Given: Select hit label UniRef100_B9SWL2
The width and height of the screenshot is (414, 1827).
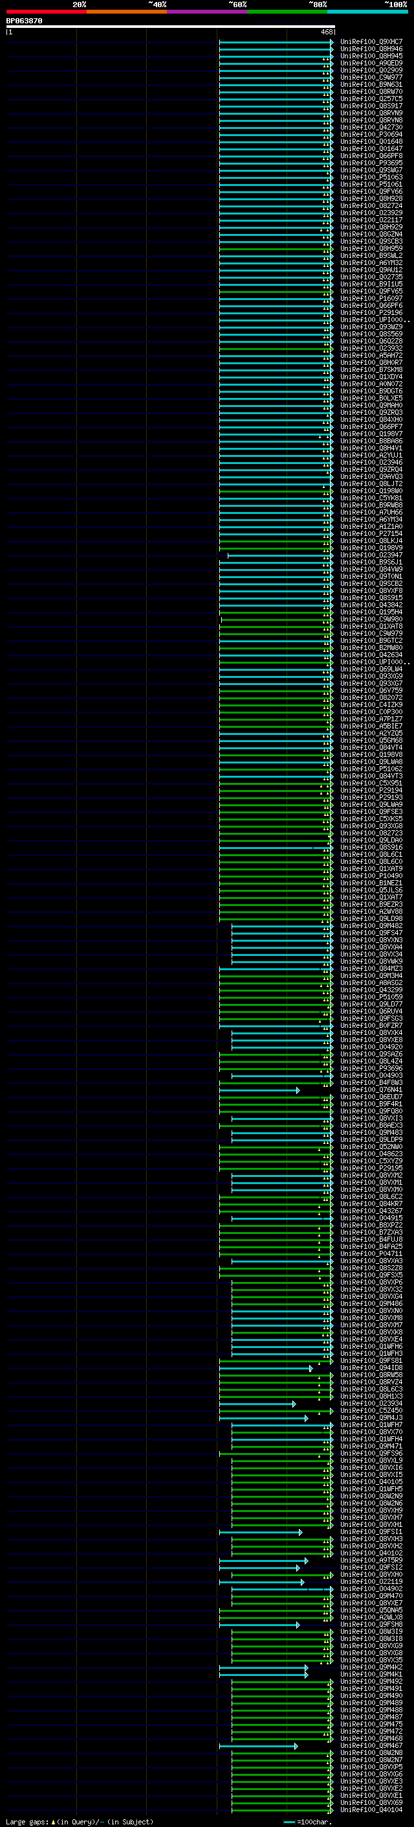Looking at the screenshot, I should tap(371, 255).
